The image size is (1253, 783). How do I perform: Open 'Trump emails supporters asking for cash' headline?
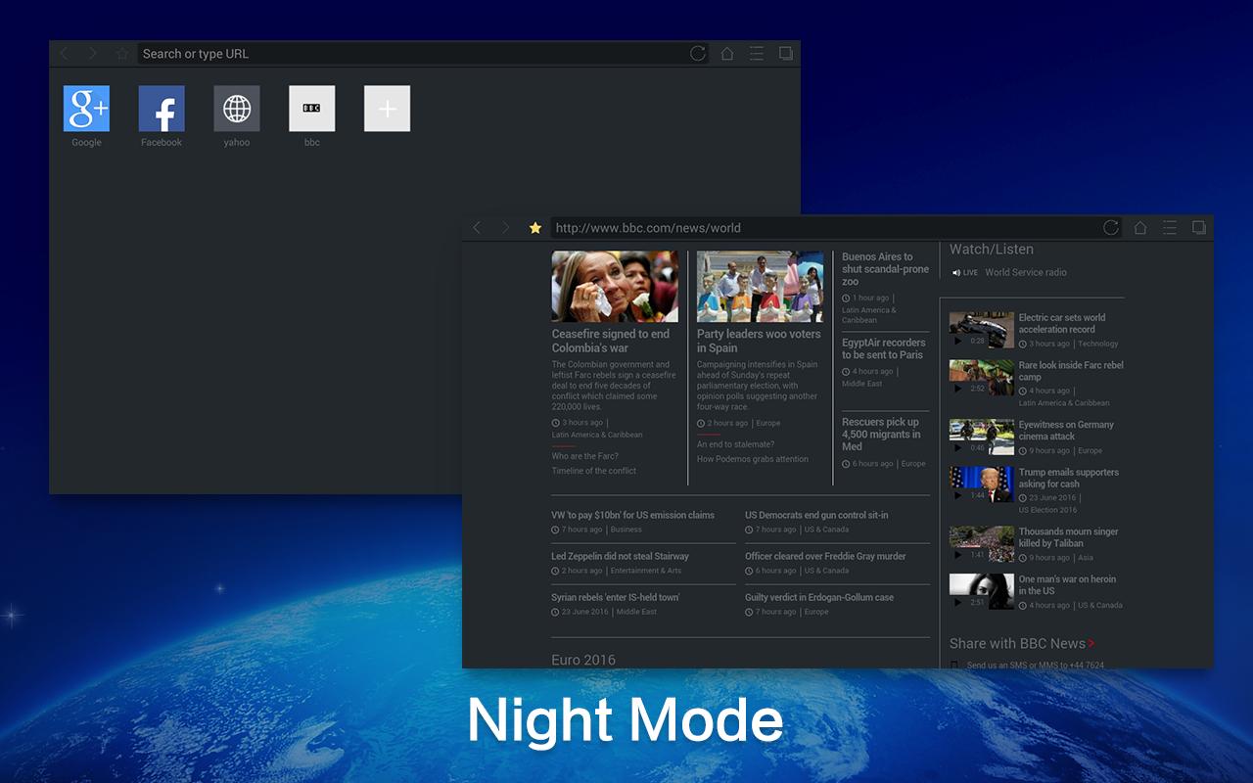tap(1069, 478)
